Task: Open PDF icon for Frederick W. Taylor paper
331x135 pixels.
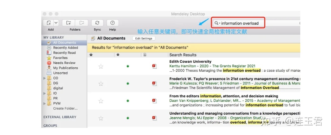Action: [x=154, y=83]
